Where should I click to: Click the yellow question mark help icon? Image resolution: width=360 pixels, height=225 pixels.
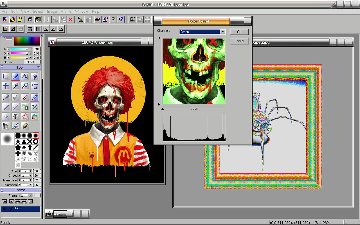coord(113,19)
